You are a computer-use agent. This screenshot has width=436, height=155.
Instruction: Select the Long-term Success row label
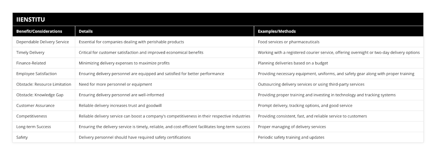tap(33, 127)
